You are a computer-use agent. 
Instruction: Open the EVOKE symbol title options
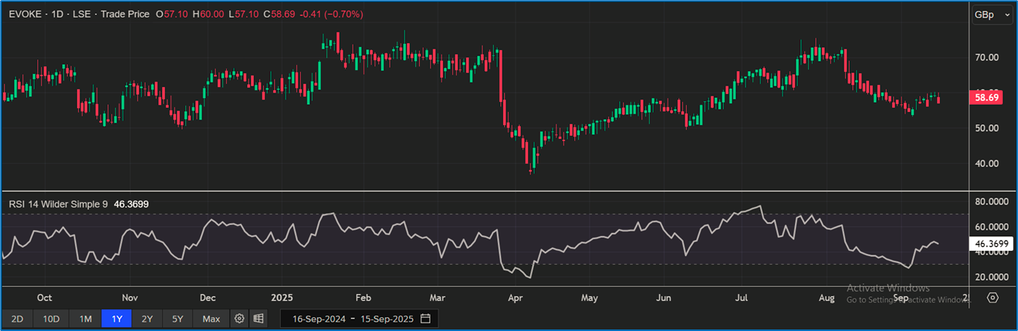29,14
